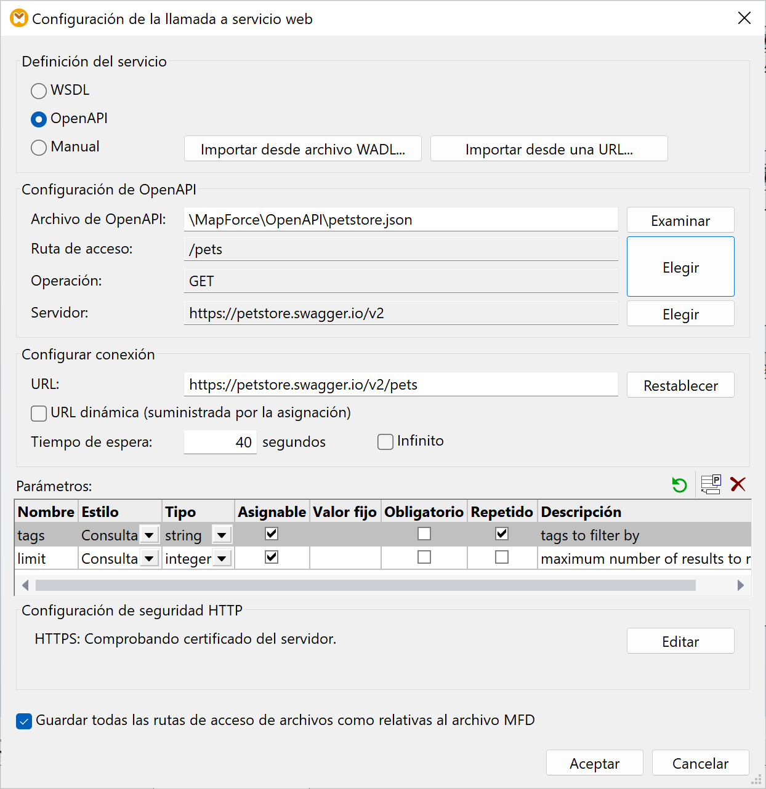
Task: Click Elegir next to Servidor
Action: pyautogui.click(x=680, y=313)
